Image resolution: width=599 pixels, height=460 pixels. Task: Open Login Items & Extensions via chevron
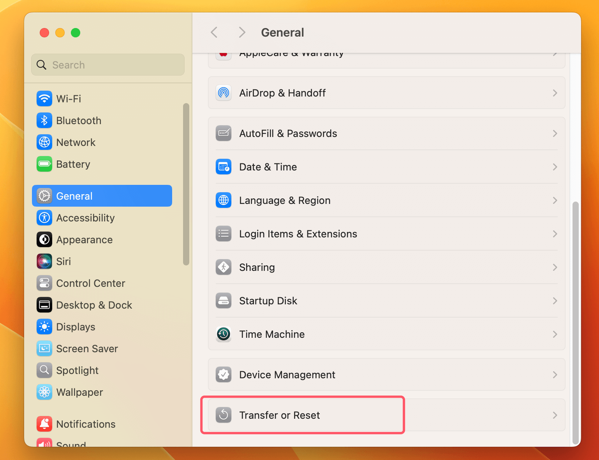(555, 234)
